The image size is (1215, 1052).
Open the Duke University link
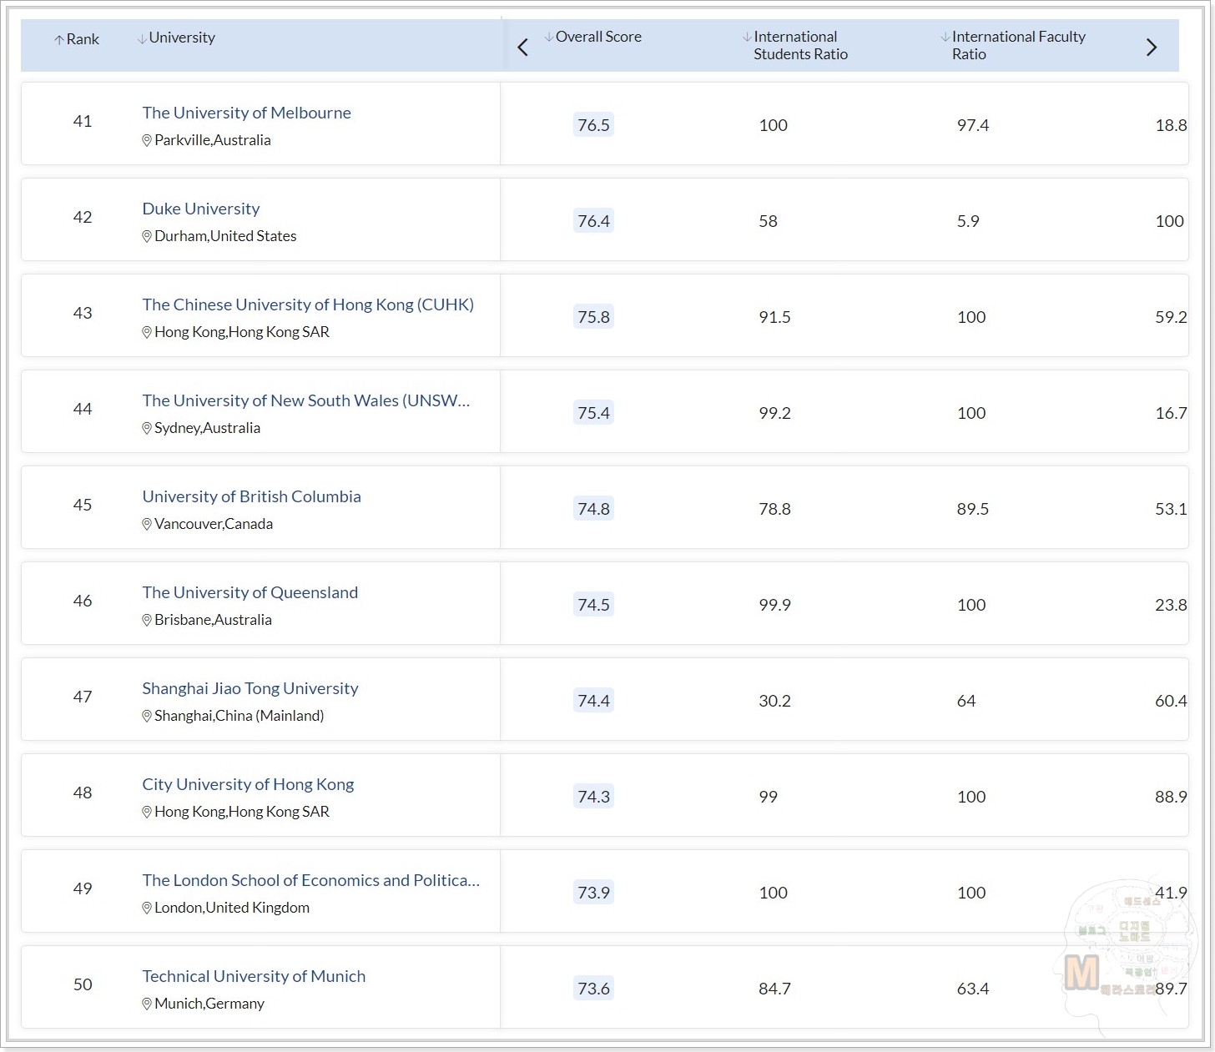click(201, 209)
